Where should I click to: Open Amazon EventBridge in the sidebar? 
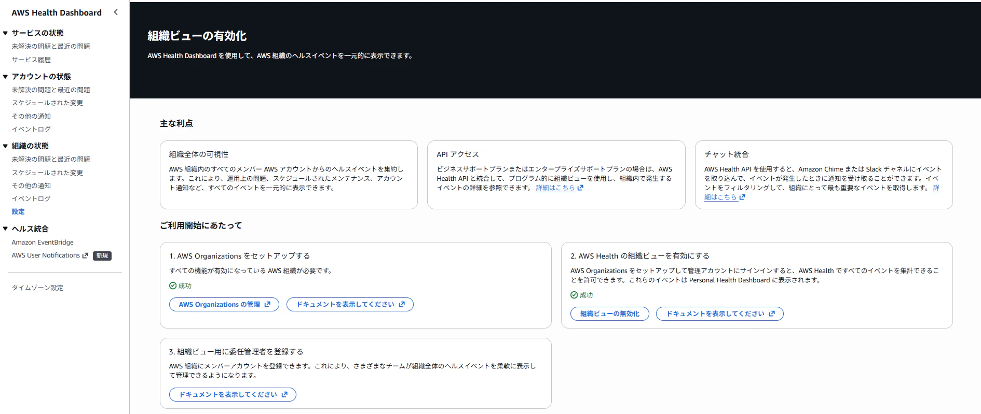43,242
